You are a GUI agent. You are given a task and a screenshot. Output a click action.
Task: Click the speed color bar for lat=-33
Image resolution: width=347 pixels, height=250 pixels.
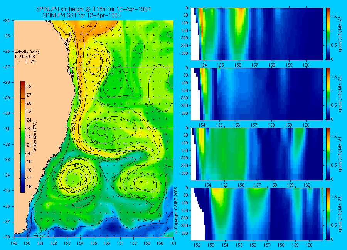coord(328,214)
